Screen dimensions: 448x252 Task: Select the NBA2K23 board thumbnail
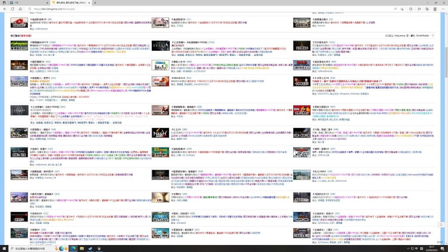[161, 82]
